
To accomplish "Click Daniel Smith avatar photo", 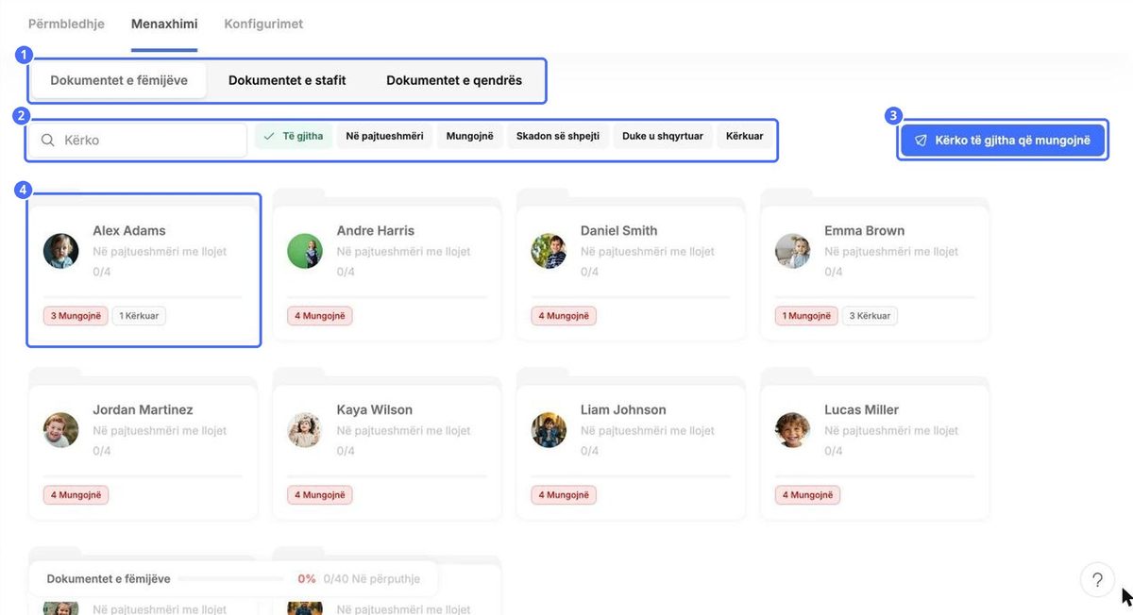I will point(549,251).
